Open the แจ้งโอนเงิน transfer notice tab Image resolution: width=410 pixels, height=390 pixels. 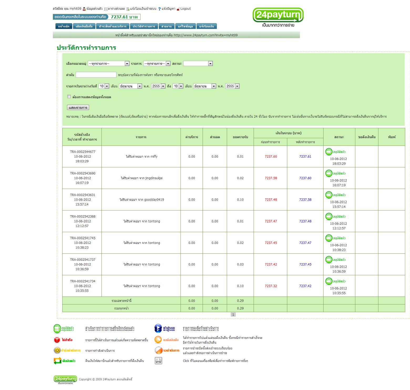(x=207, y=26)
